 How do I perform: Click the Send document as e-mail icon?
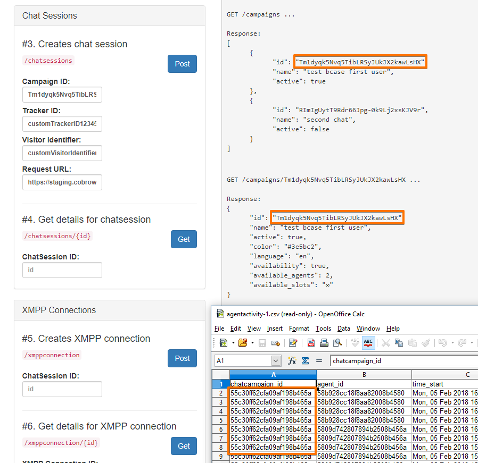tap(276, 343)
